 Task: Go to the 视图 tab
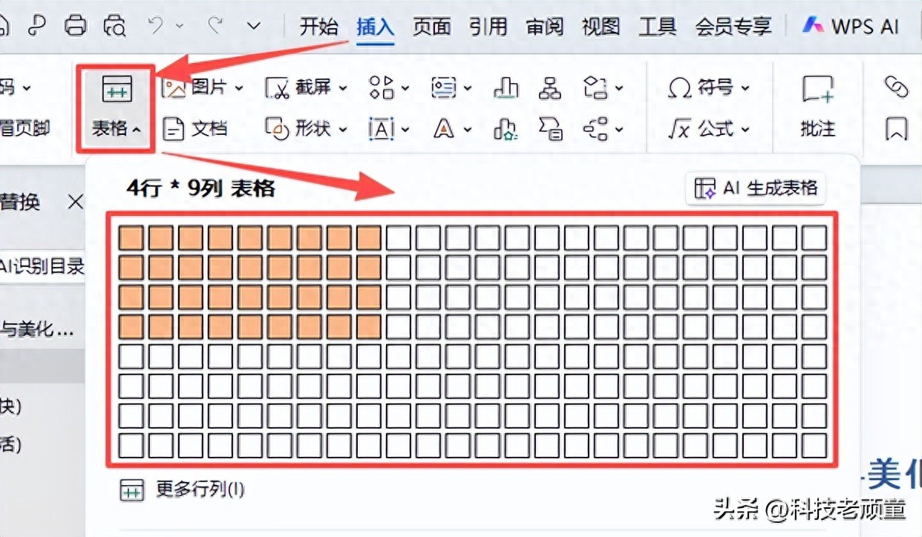(x=601, y=27)
